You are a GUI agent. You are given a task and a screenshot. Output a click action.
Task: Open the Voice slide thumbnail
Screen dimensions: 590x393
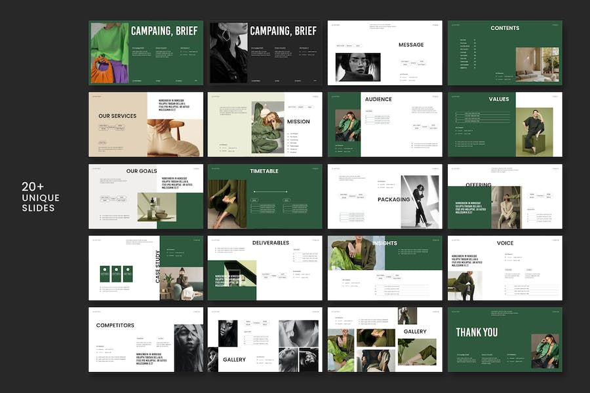click(x=504, y=268)
